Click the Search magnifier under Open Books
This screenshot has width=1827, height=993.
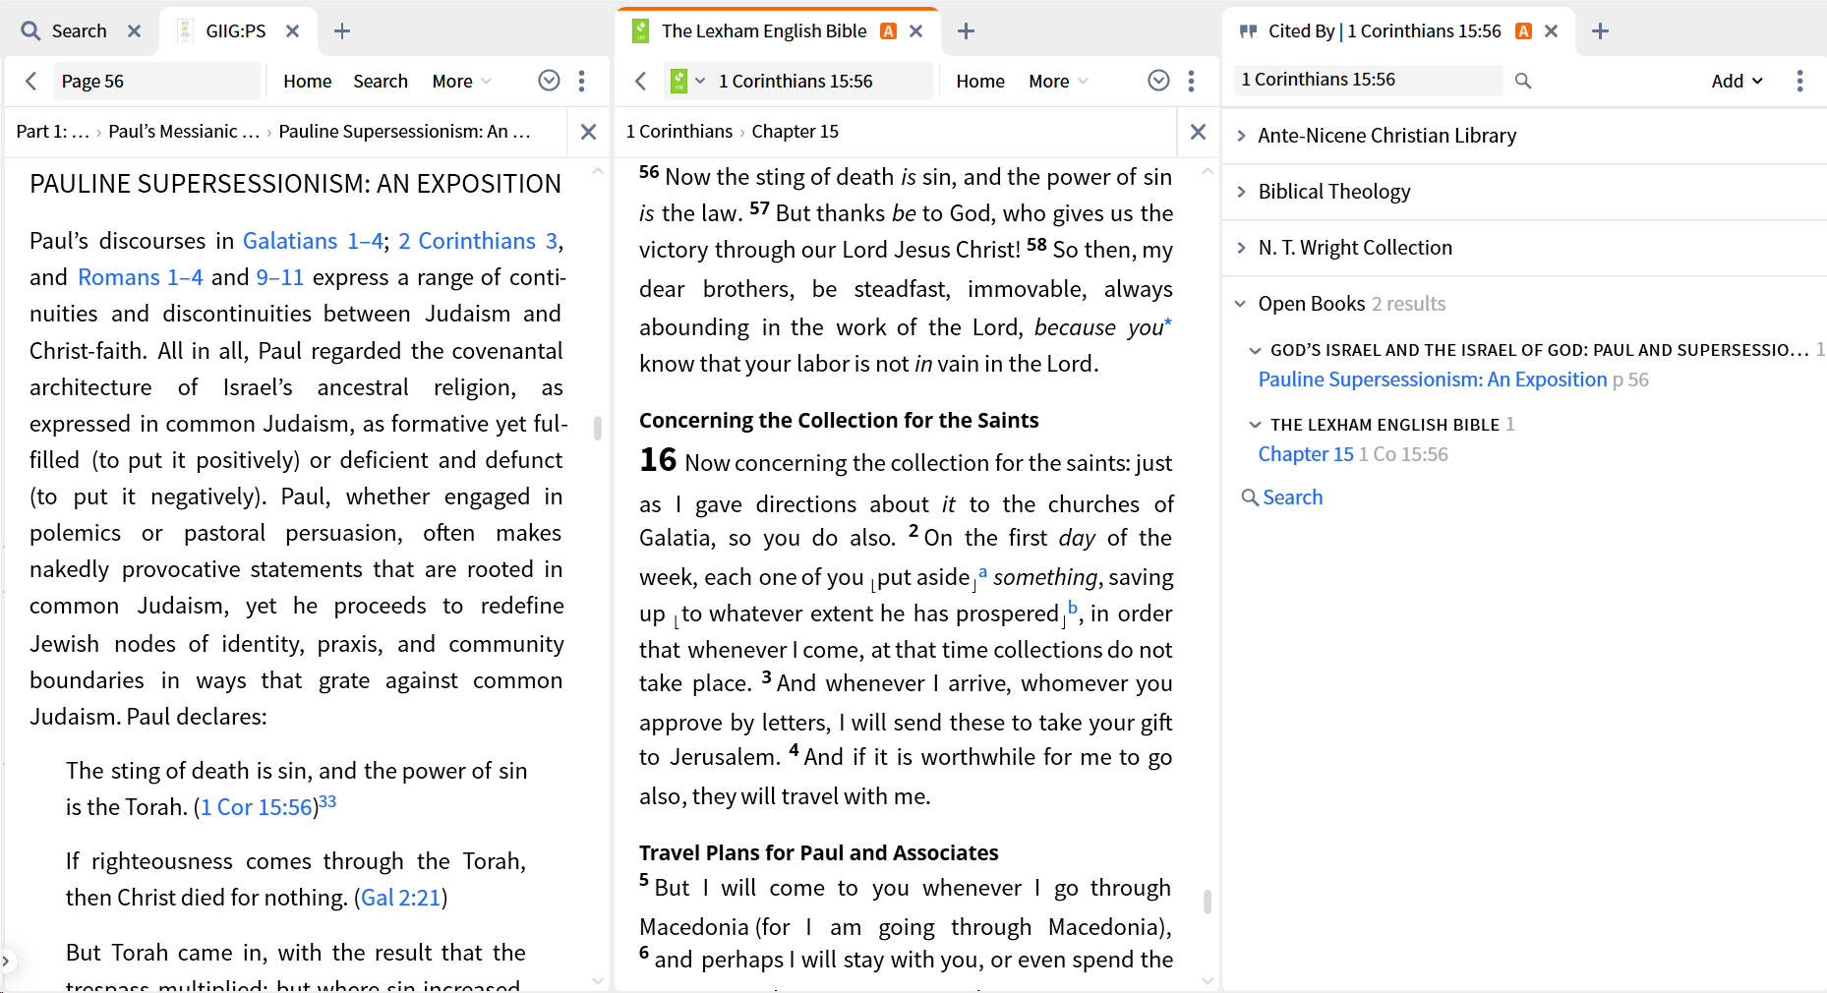click(1250, 497)
